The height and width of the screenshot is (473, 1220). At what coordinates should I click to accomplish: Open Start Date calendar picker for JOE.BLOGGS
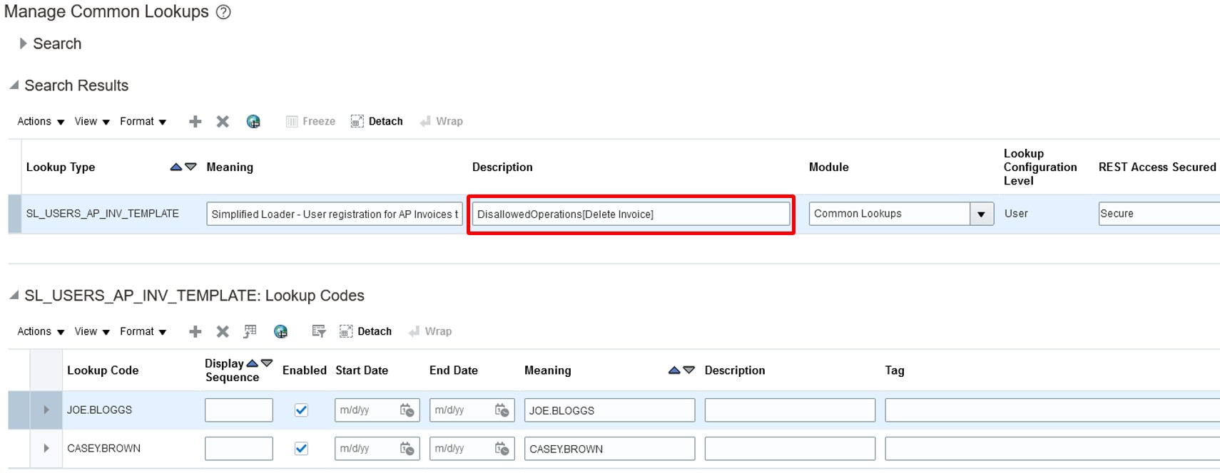coord(407,410)
